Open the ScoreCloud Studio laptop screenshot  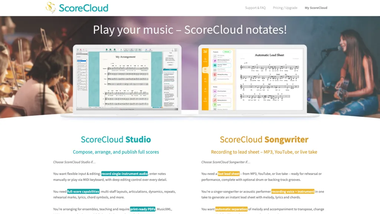[127, 80]
